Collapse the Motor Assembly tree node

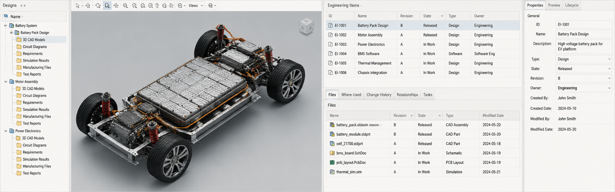point(5,82)
